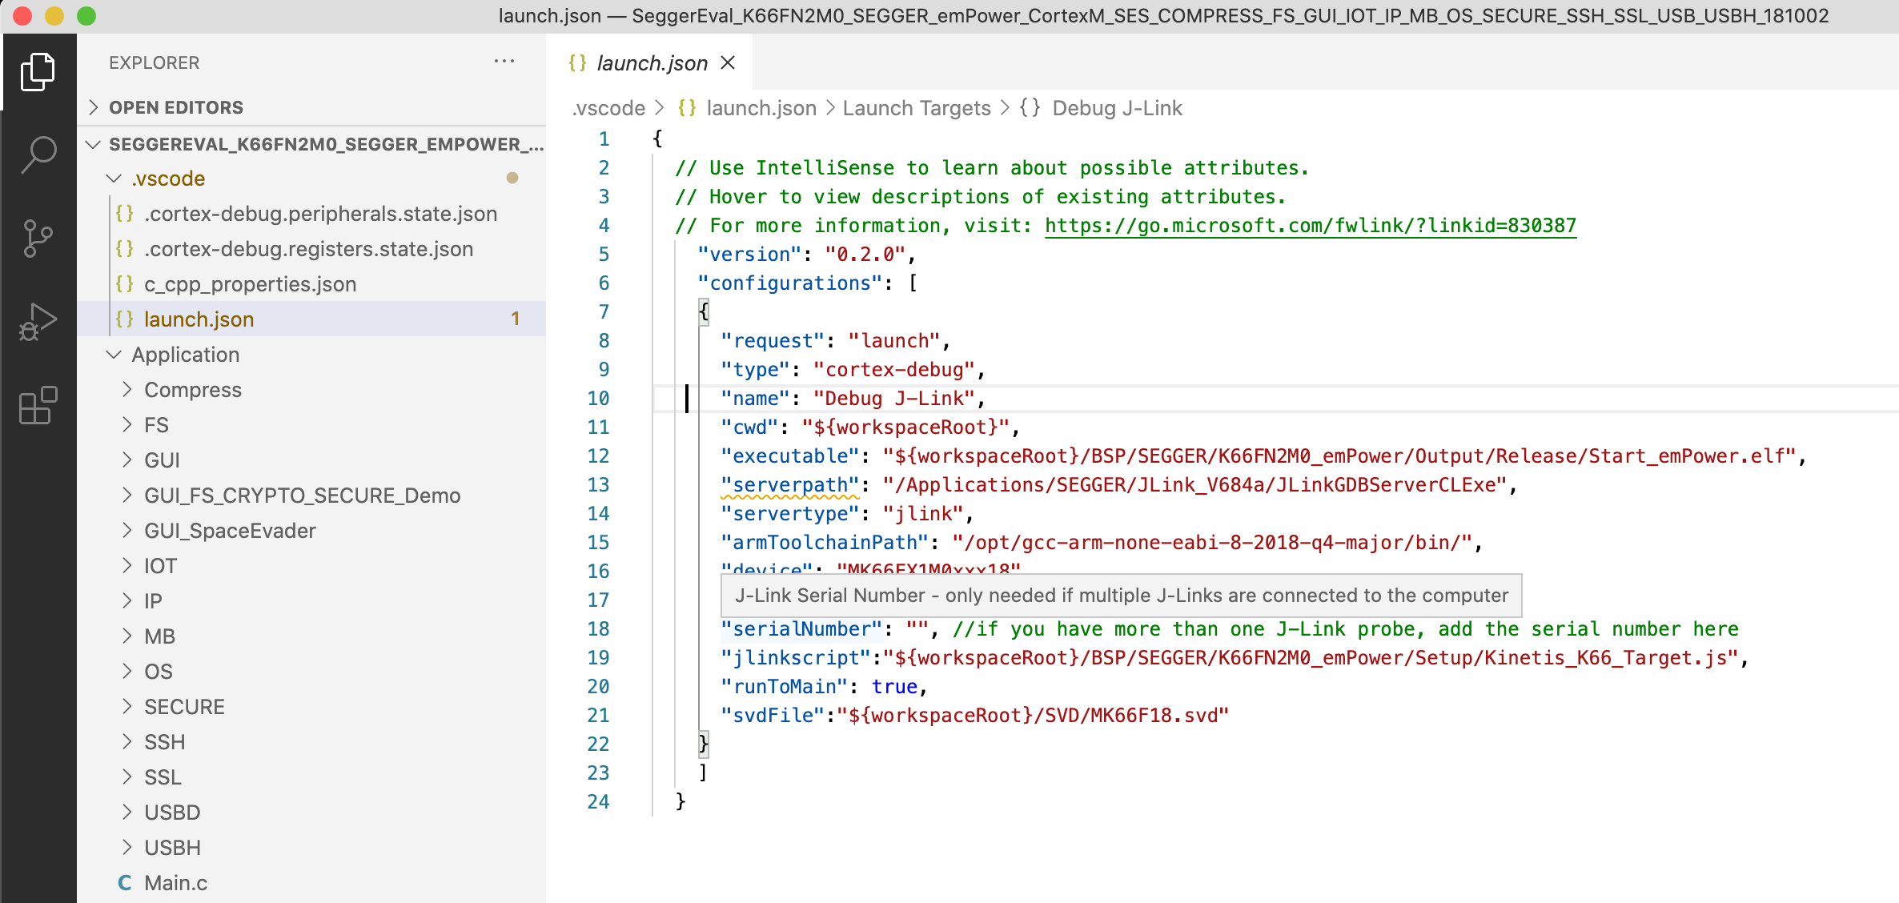Screen dimensions: 1899x903
Task: Expand the SSH folder
Action: click(127, 742)
